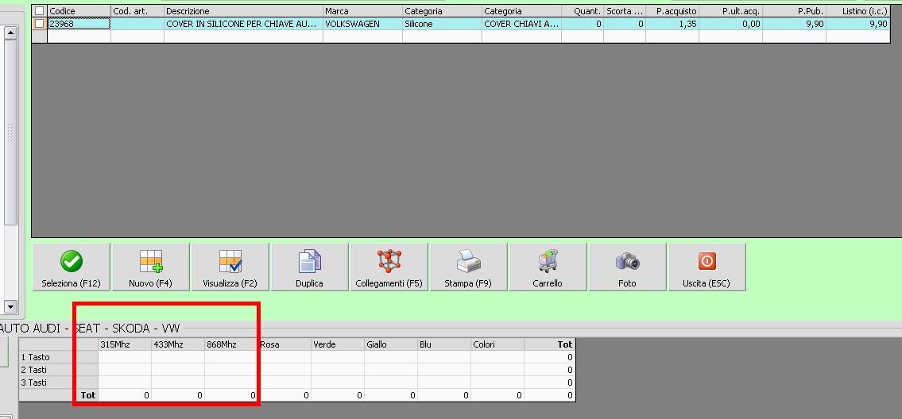Select the code cell 23968
902x419 pixels.
(79, 24)
